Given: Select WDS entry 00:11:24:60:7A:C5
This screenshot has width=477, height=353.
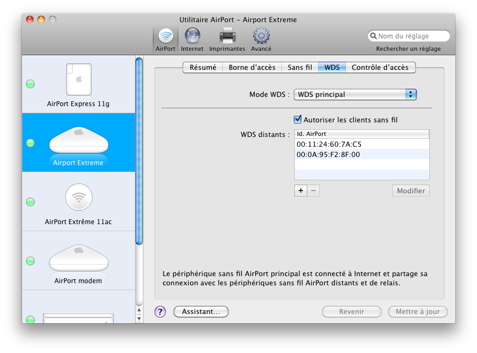Looking at the screenshot, I should click(x=362, y=144).
